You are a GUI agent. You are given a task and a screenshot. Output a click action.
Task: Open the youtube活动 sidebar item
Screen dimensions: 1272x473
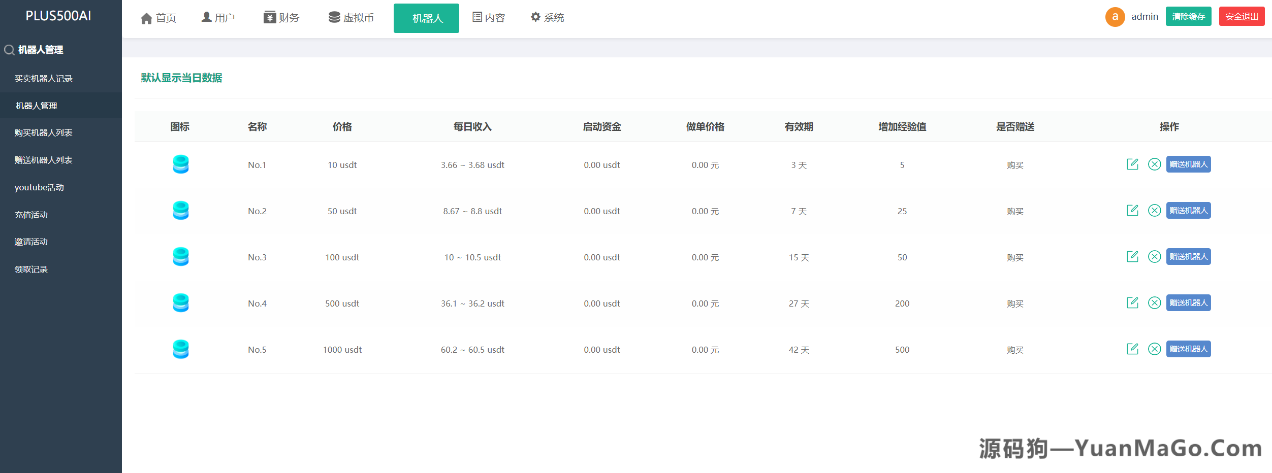pyautogui.click(x=39, y=187)
